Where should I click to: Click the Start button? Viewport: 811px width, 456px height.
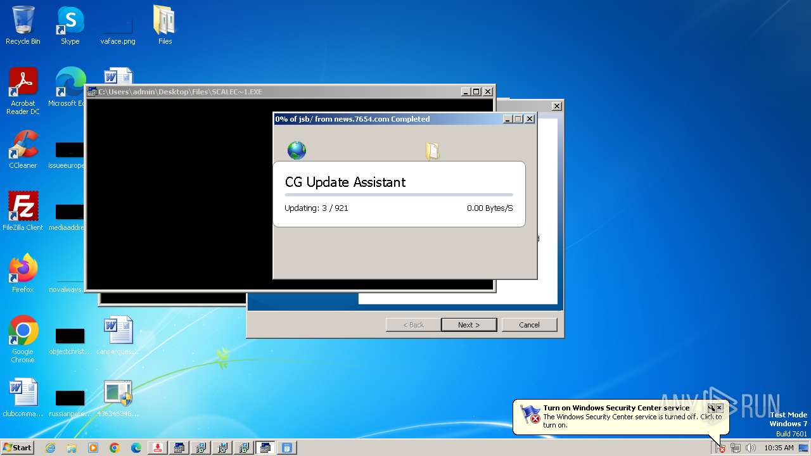[17, 447]
